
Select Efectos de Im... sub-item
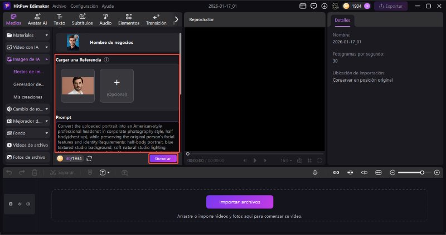[x=28, y=72]
